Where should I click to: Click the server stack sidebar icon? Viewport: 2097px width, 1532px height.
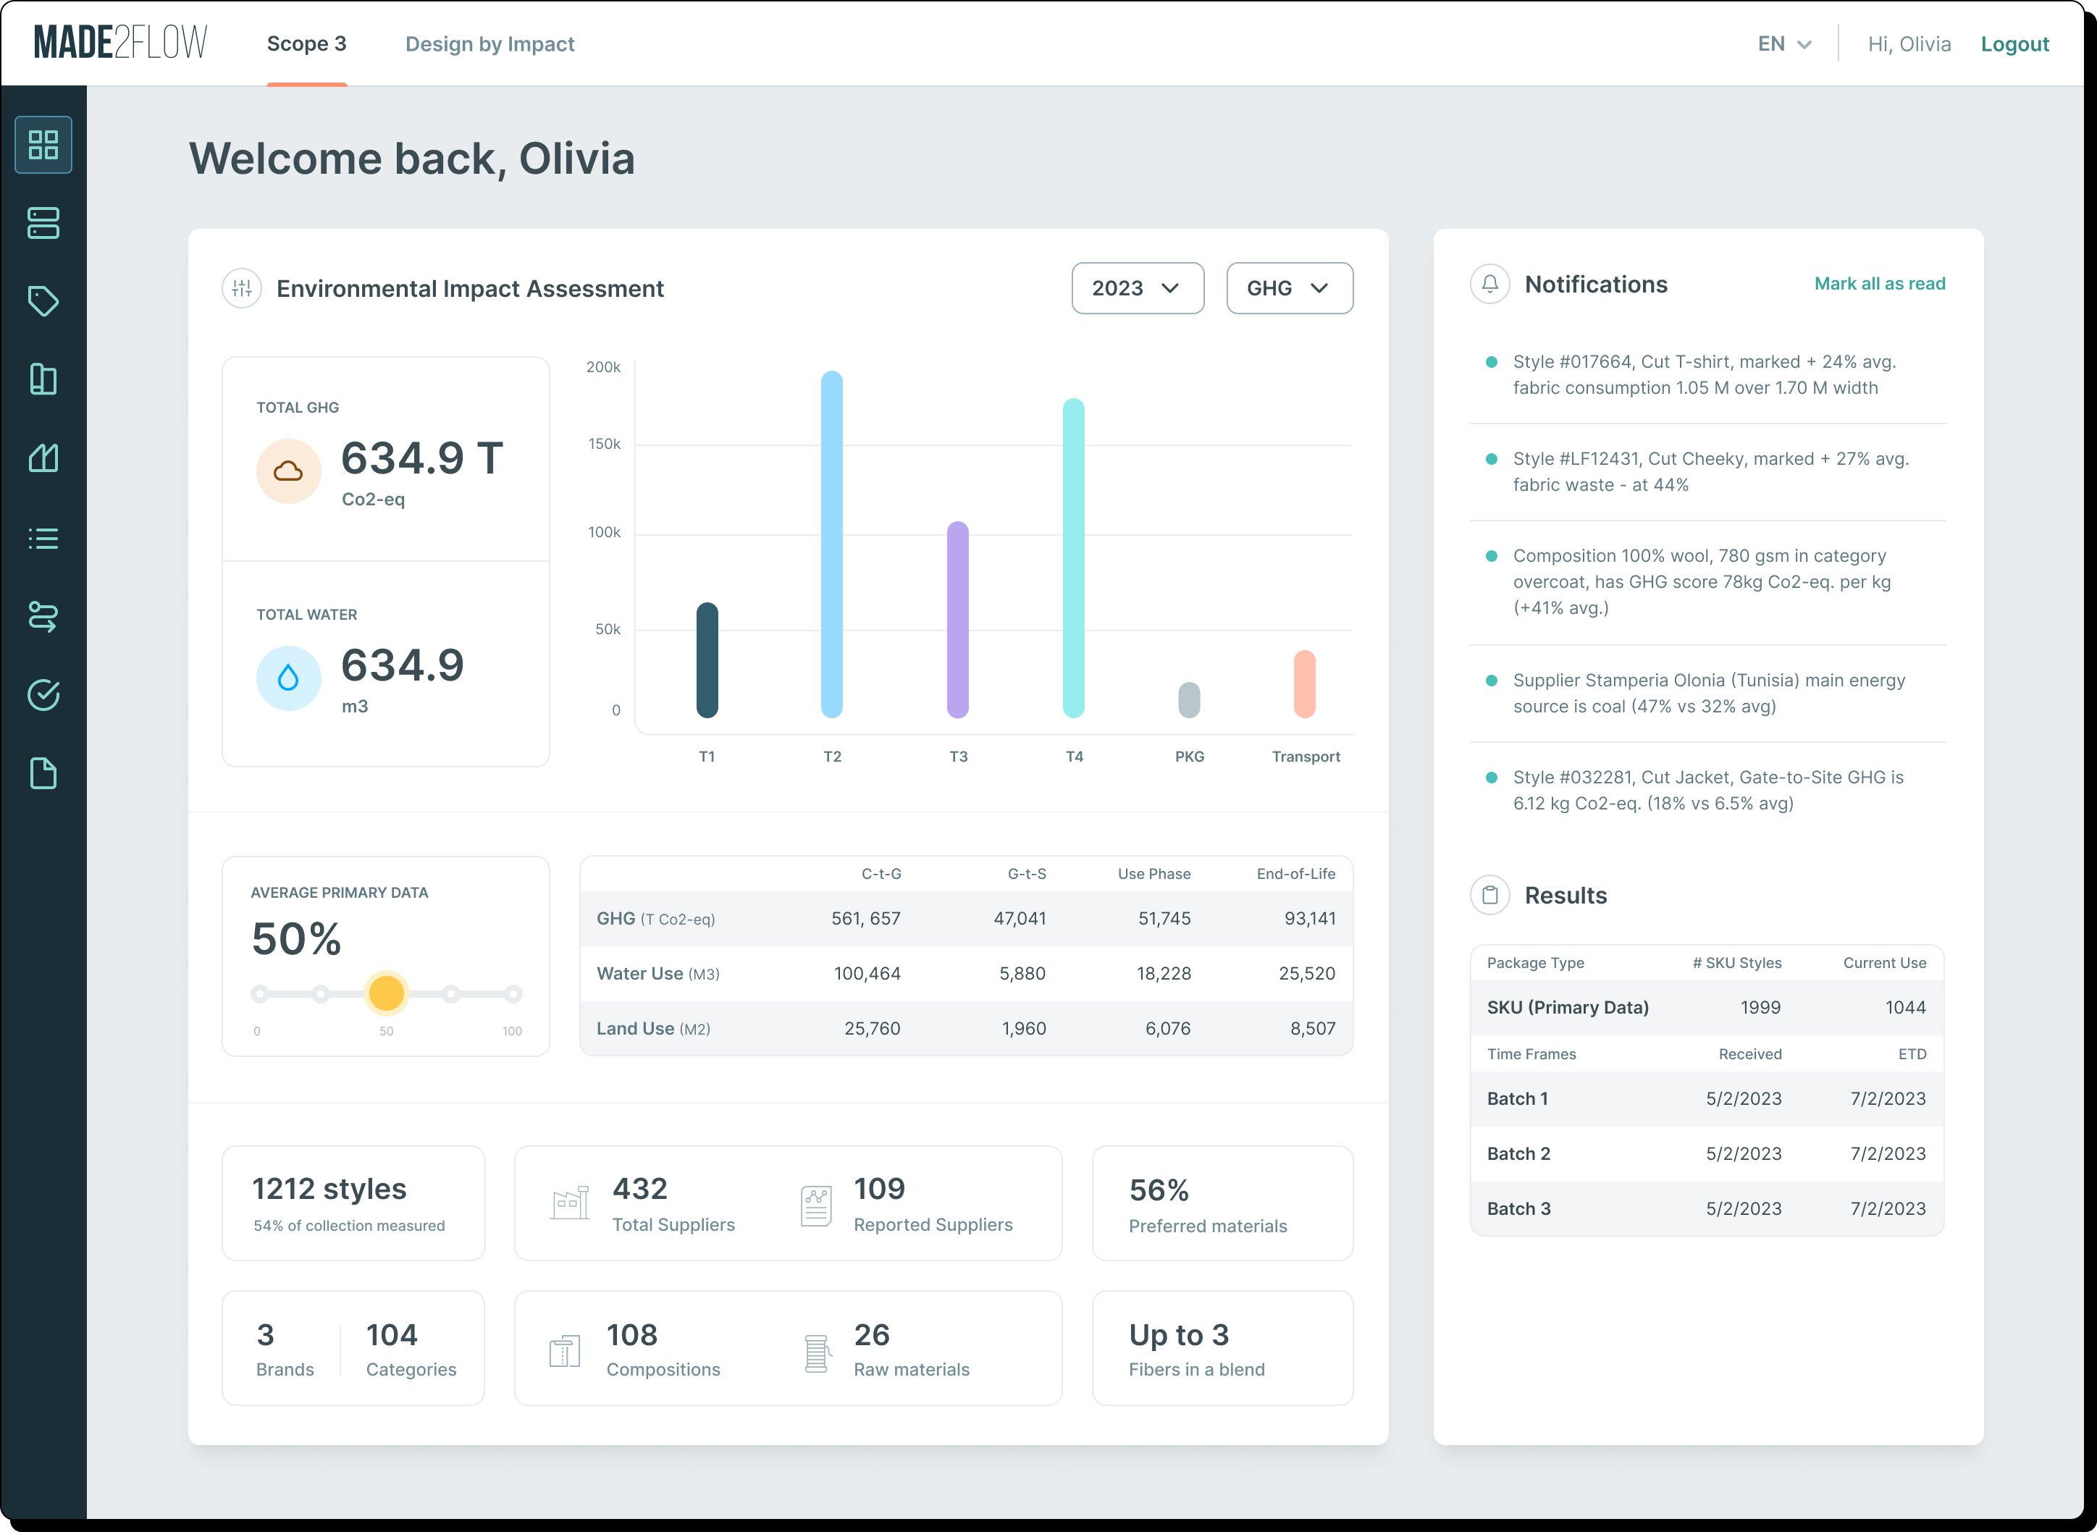click(x=43, y=224)
